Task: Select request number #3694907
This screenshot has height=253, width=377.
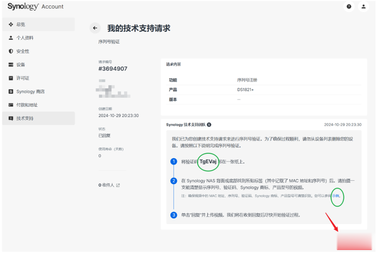Action: click(113, 69)
